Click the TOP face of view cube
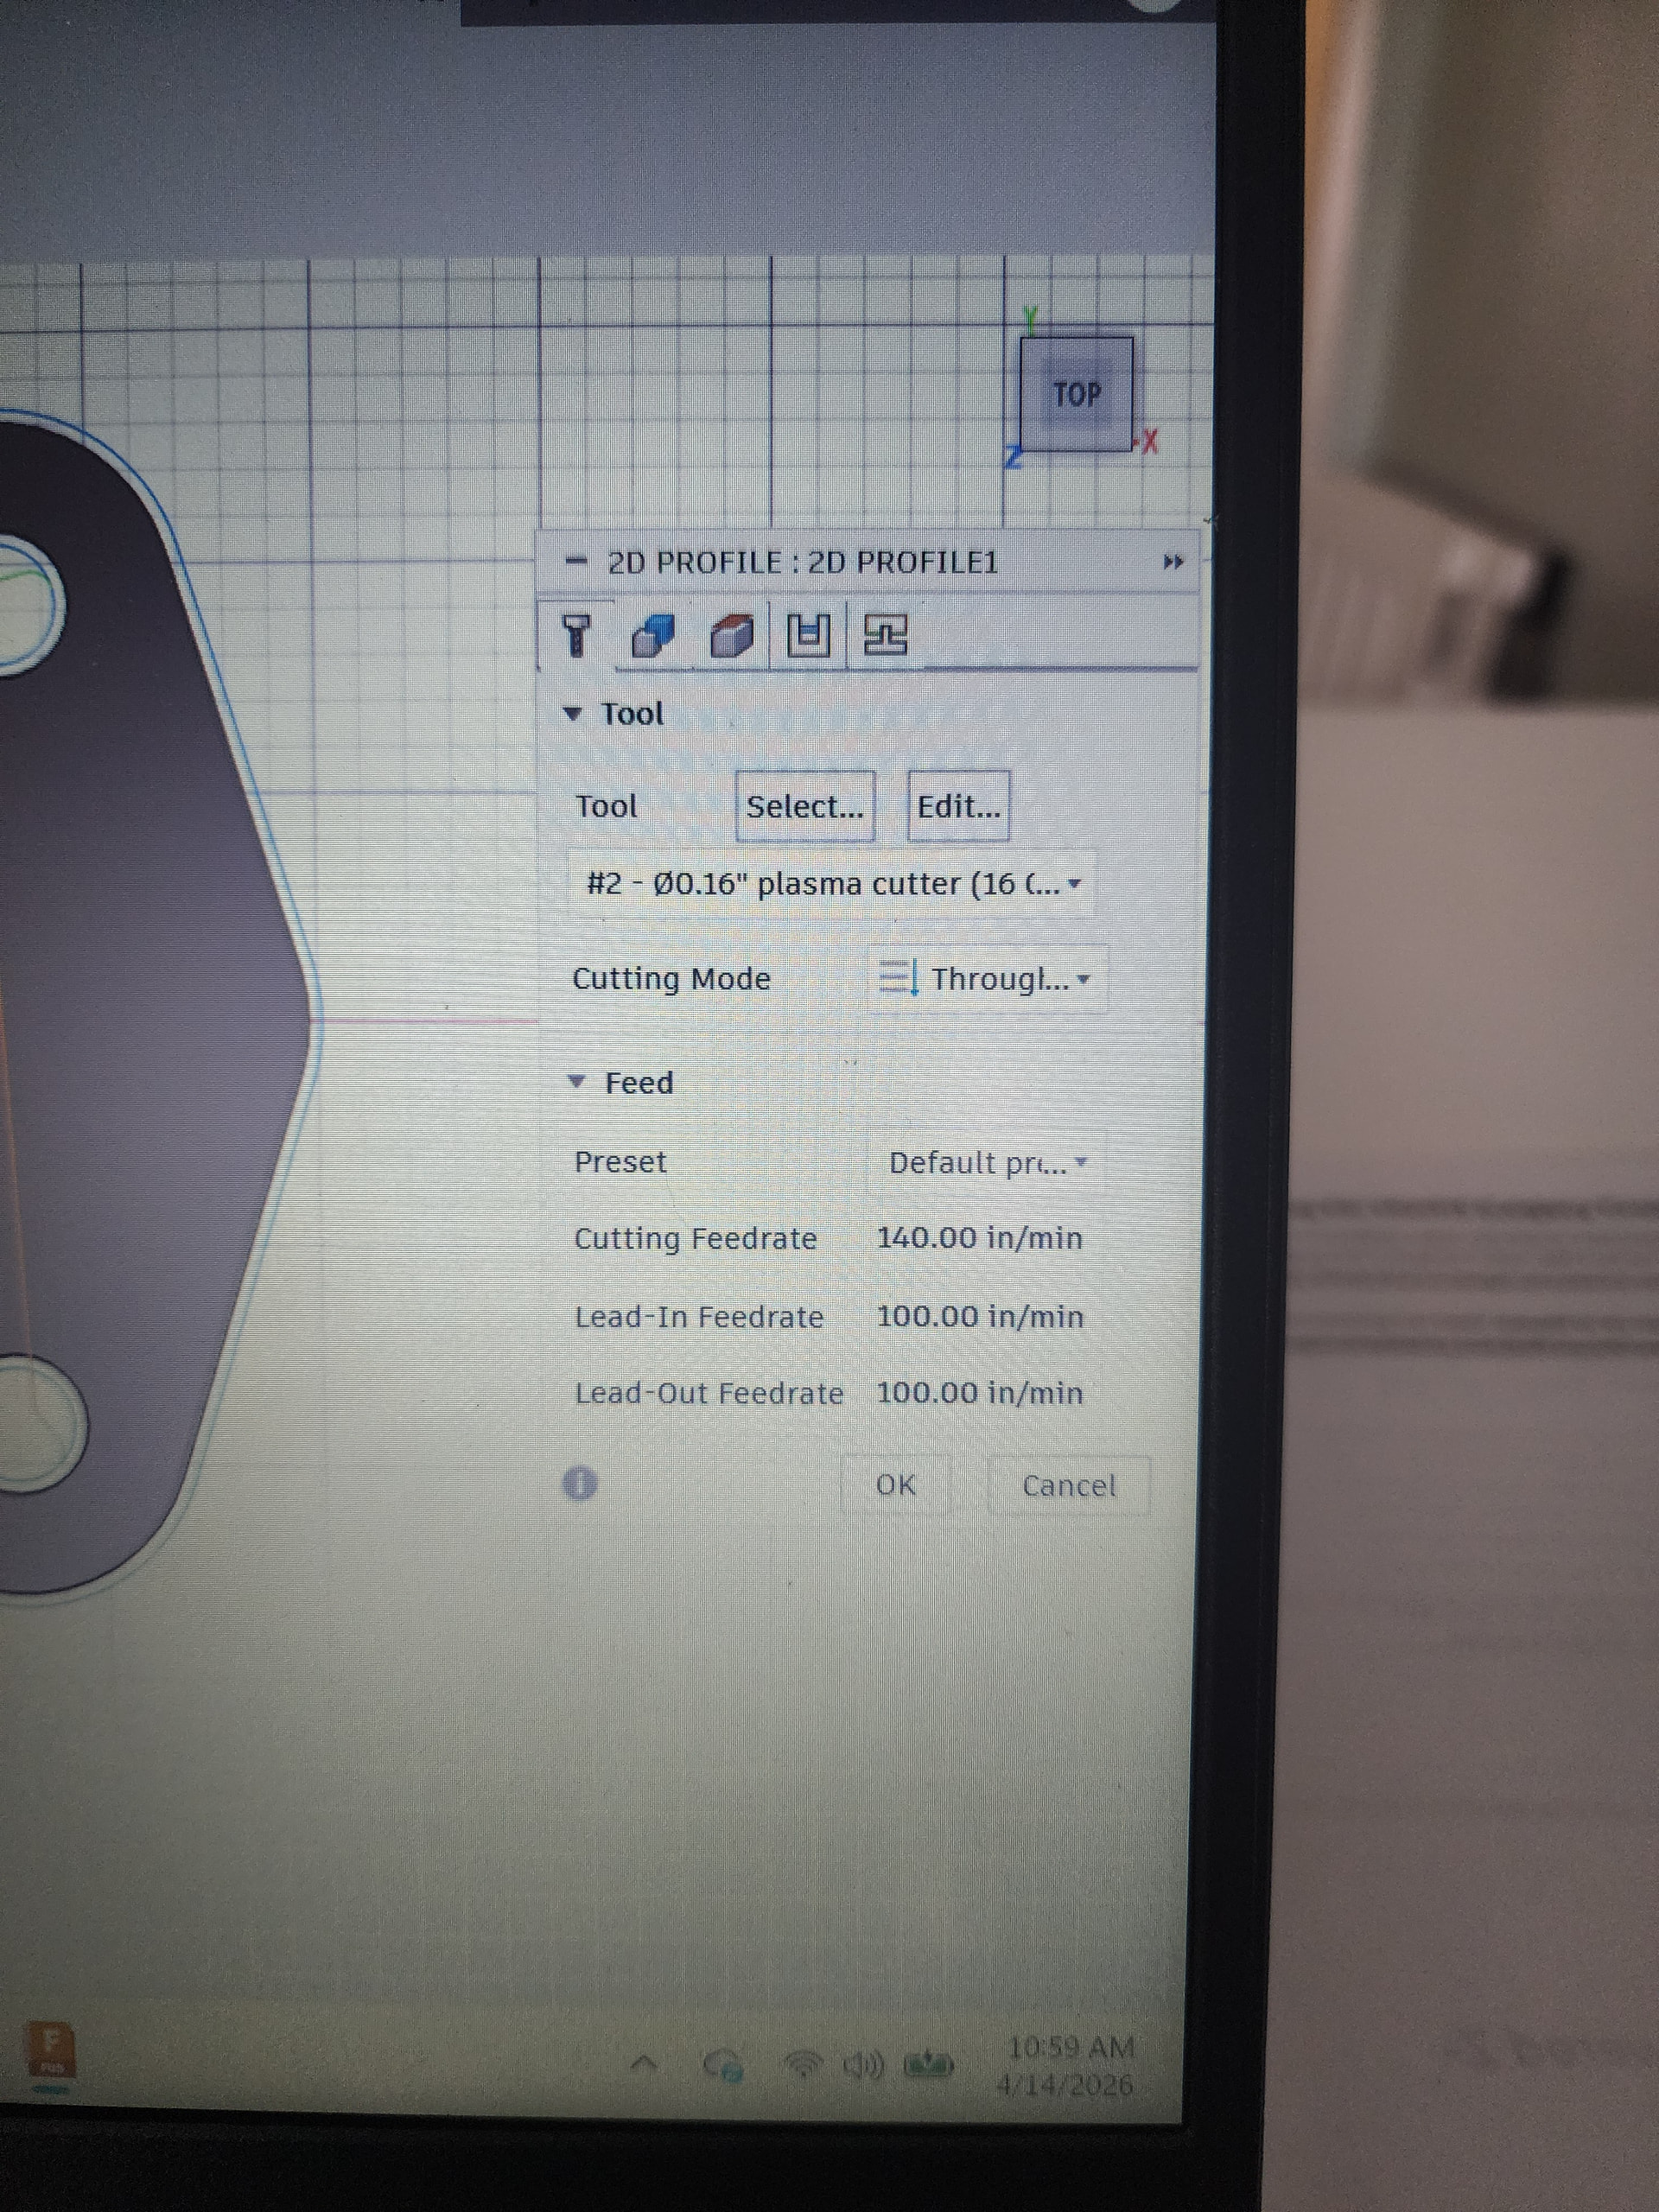 (1077, 394)
